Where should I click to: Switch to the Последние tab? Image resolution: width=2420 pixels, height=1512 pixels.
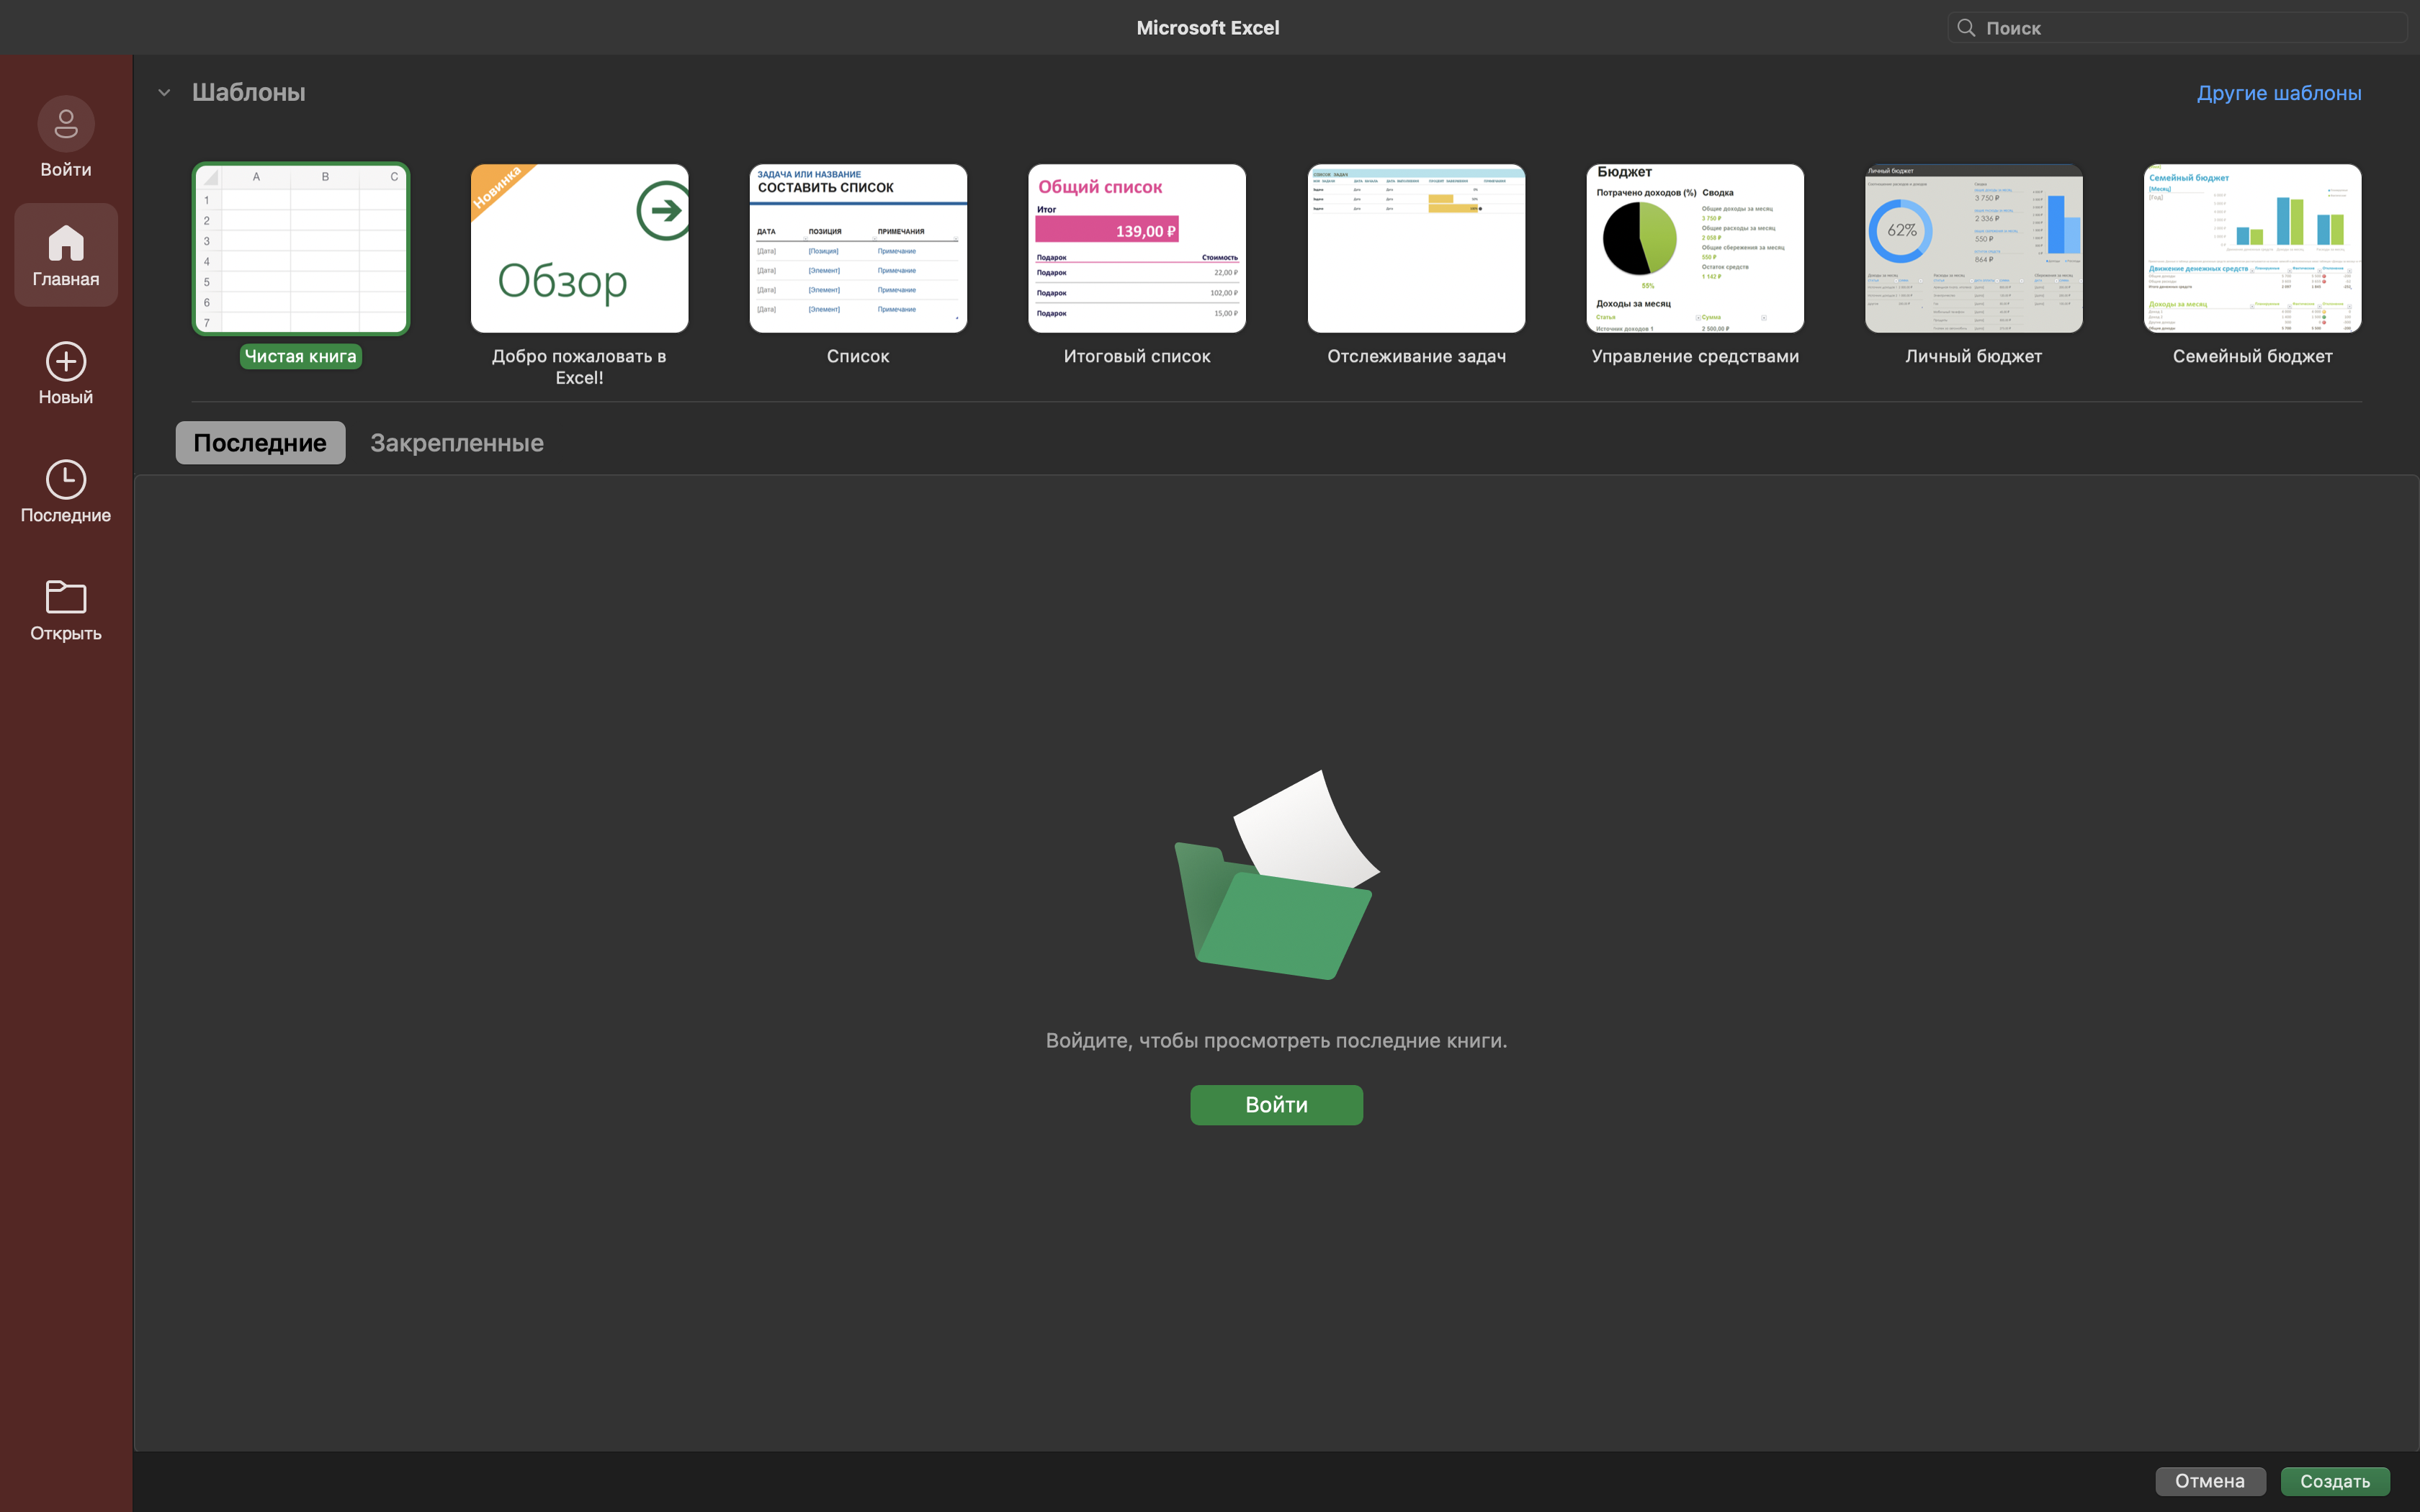point(260,443)
